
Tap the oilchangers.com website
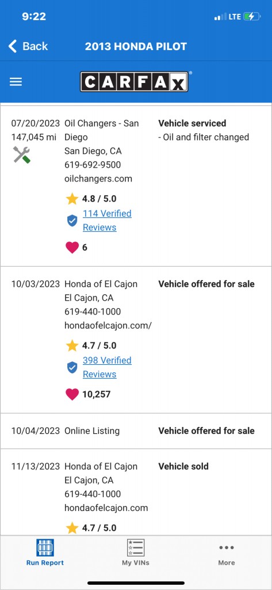click(x=98, y=179)
